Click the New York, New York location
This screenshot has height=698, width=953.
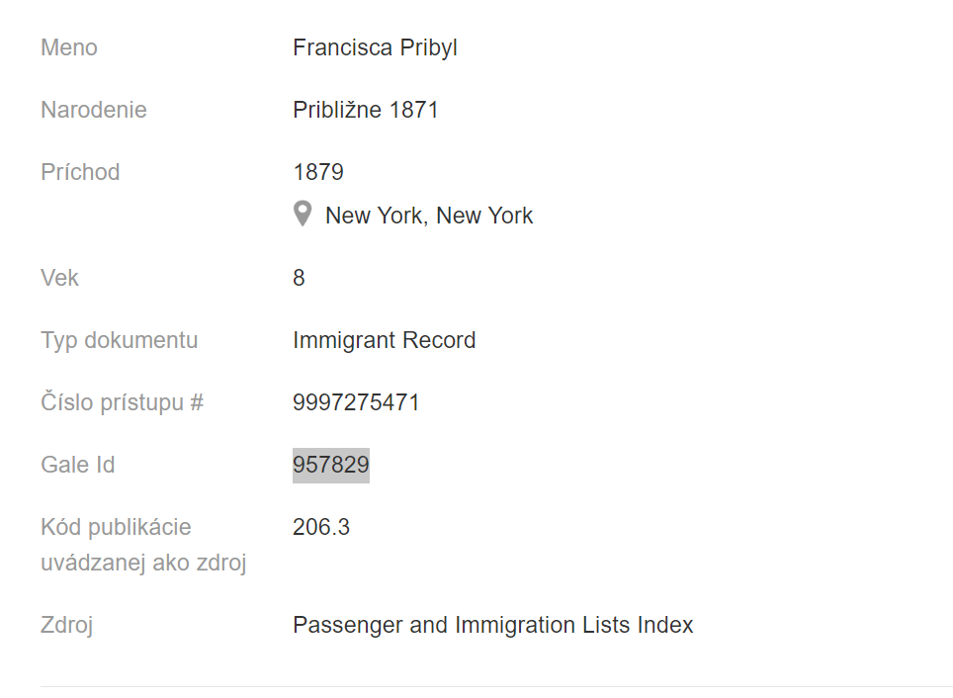429,216
